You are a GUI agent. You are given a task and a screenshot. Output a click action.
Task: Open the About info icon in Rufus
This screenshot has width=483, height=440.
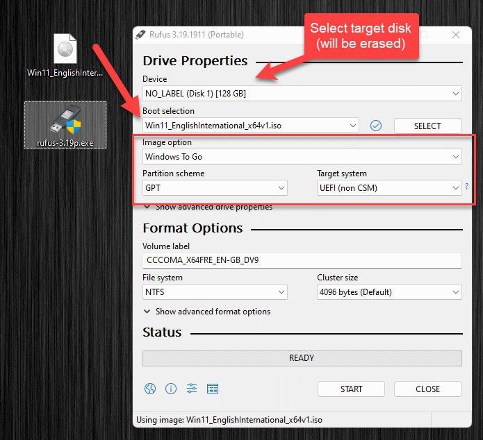coord(171,389)
